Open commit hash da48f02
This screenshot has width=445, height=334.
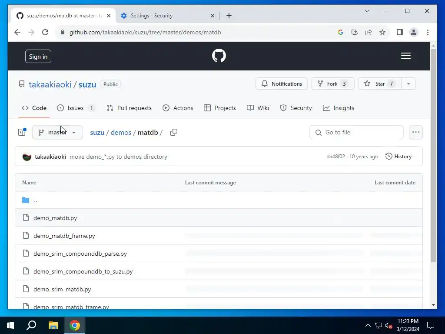(336, 157)
